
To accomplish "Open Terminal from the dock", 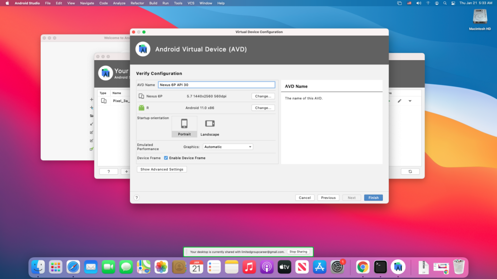I will tap(381, 267).
